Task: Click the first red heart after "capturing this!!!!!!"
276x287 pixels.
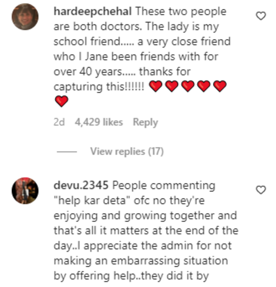Action: click(155, 86)
